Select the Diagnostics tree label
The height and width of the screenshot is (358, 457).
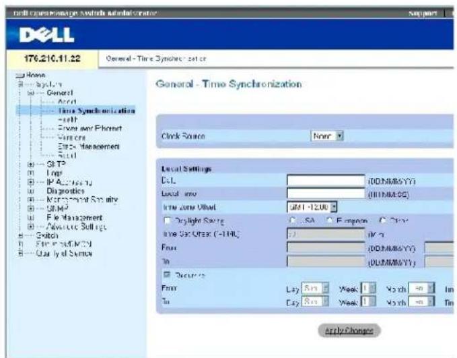point(65,191)
